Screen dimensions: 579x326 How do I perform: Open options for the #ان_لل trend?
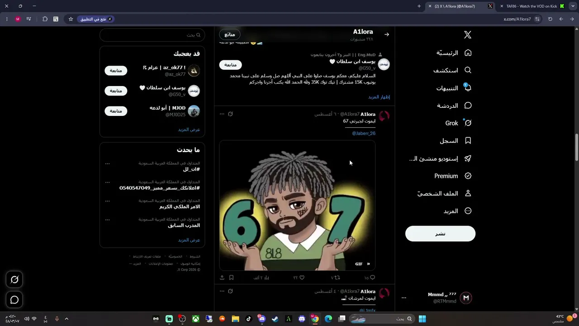pos(107,163)
